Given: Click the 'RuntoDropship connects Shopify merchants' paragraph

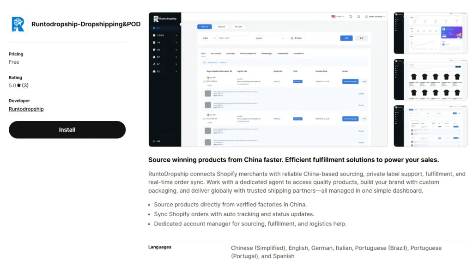Looking at the screenshot, I should coord(307,182).
